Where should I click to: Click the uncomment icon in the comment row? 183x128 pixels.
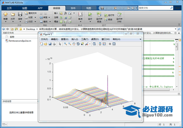(66, 17)
